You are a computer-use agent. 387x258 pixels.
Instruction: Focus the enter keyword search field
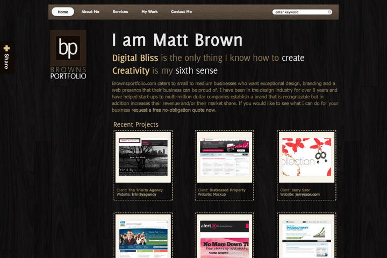click(x=302, y=12)
